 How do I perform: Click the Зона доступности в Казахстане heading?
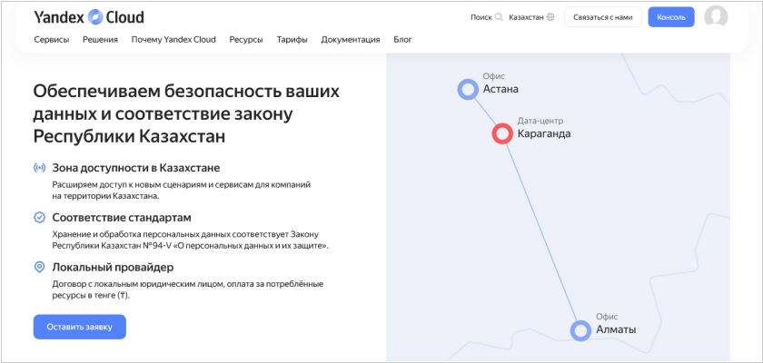coord(136,168)
